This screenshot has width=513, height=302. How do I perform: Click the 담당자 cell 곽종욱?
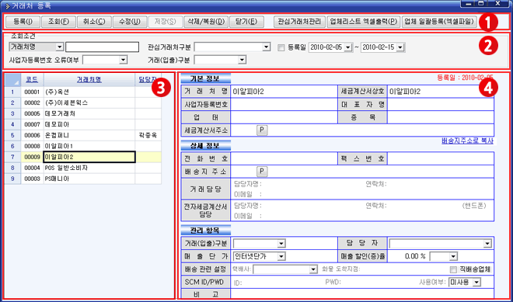[148, 135]
